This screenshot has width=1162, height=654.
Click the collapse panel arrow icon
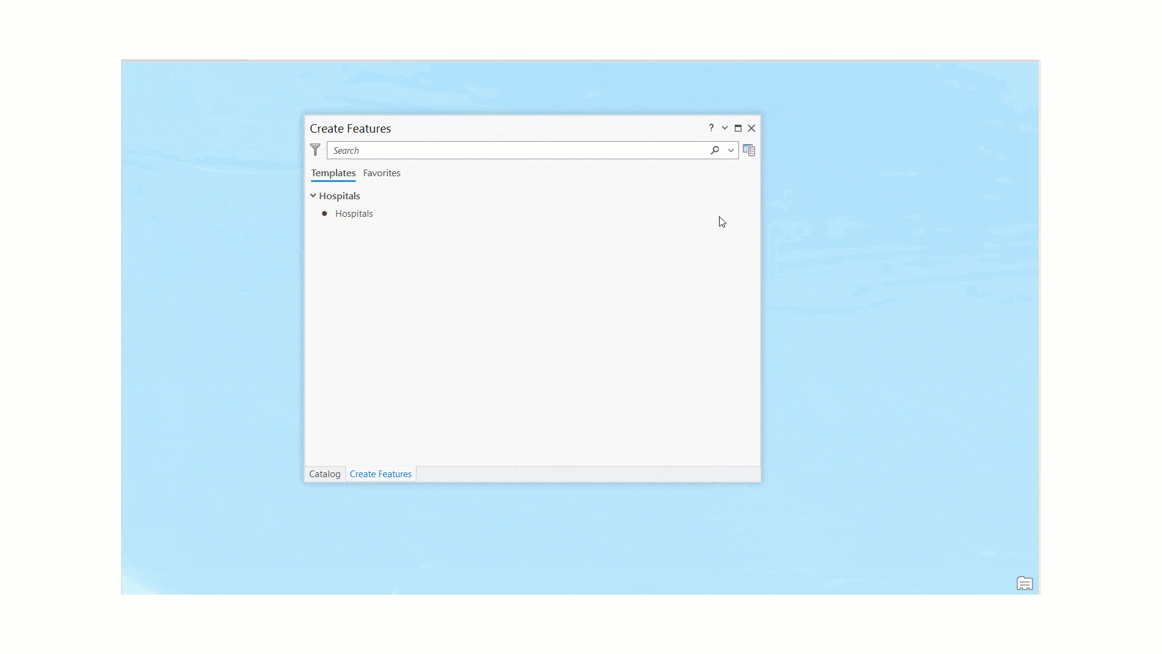click(x=724, y=128)
